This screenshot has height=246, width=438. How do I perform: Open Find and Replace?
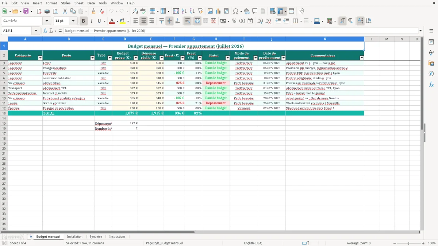[x=135, y=11]
